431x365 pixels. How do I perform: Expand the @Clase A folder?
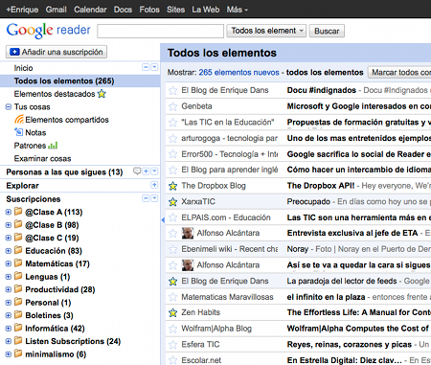9,212
